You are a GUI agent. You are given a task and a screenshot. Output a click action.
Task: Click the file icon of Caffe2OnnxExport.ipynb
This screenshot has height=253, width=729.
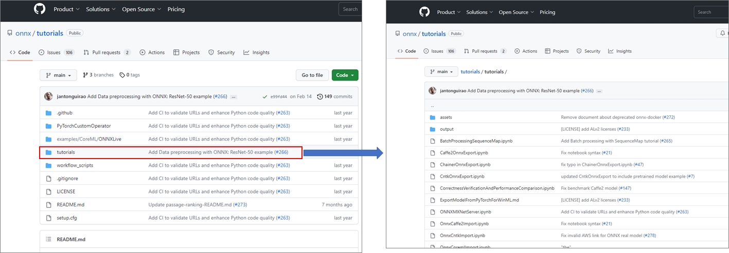433,152
